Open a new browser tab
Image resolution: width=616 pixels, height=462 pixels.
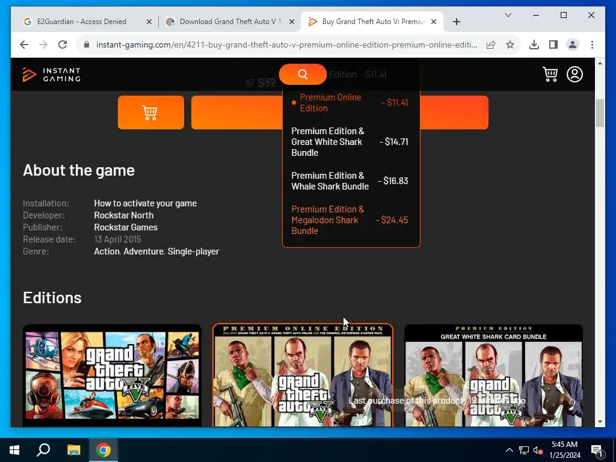456,22
